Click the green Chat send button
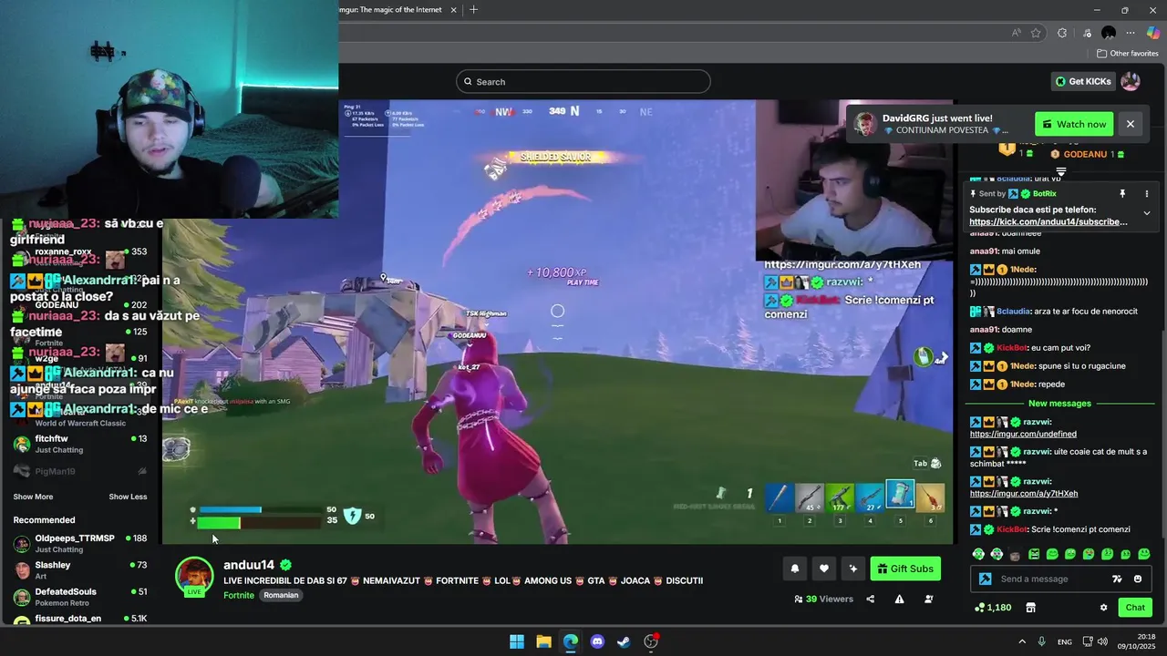1167x656 pixels. 1135,608
